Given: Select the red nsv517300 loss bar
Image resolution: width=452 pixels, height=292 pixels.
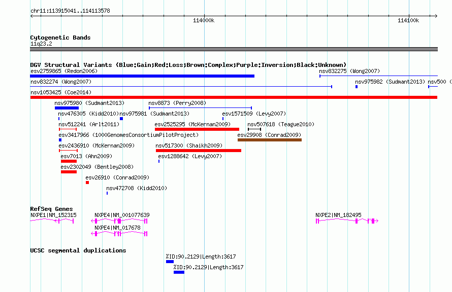Looking at the screenshot, I should click(x=199, y=151).
